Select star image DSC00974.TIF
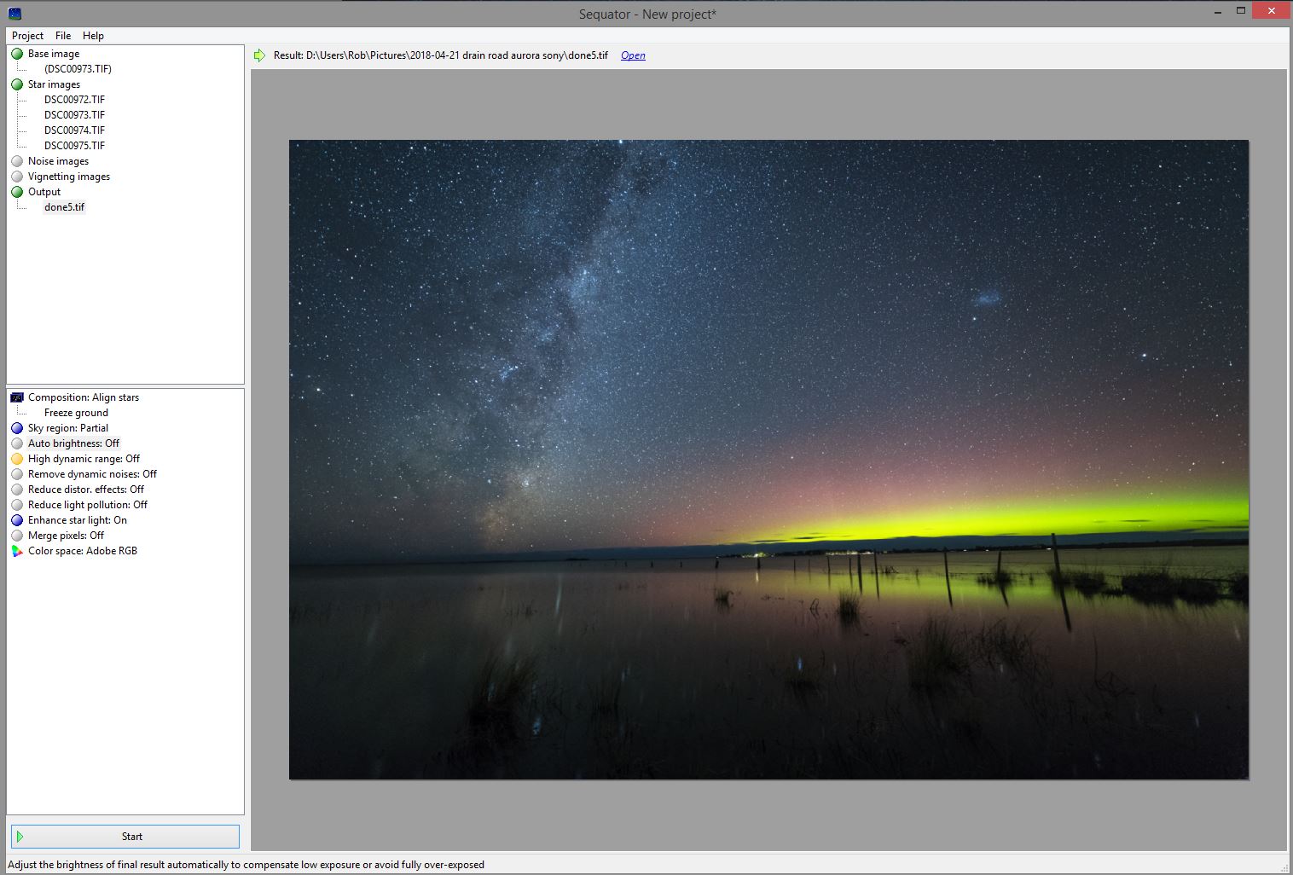 (x=74, y=130)
